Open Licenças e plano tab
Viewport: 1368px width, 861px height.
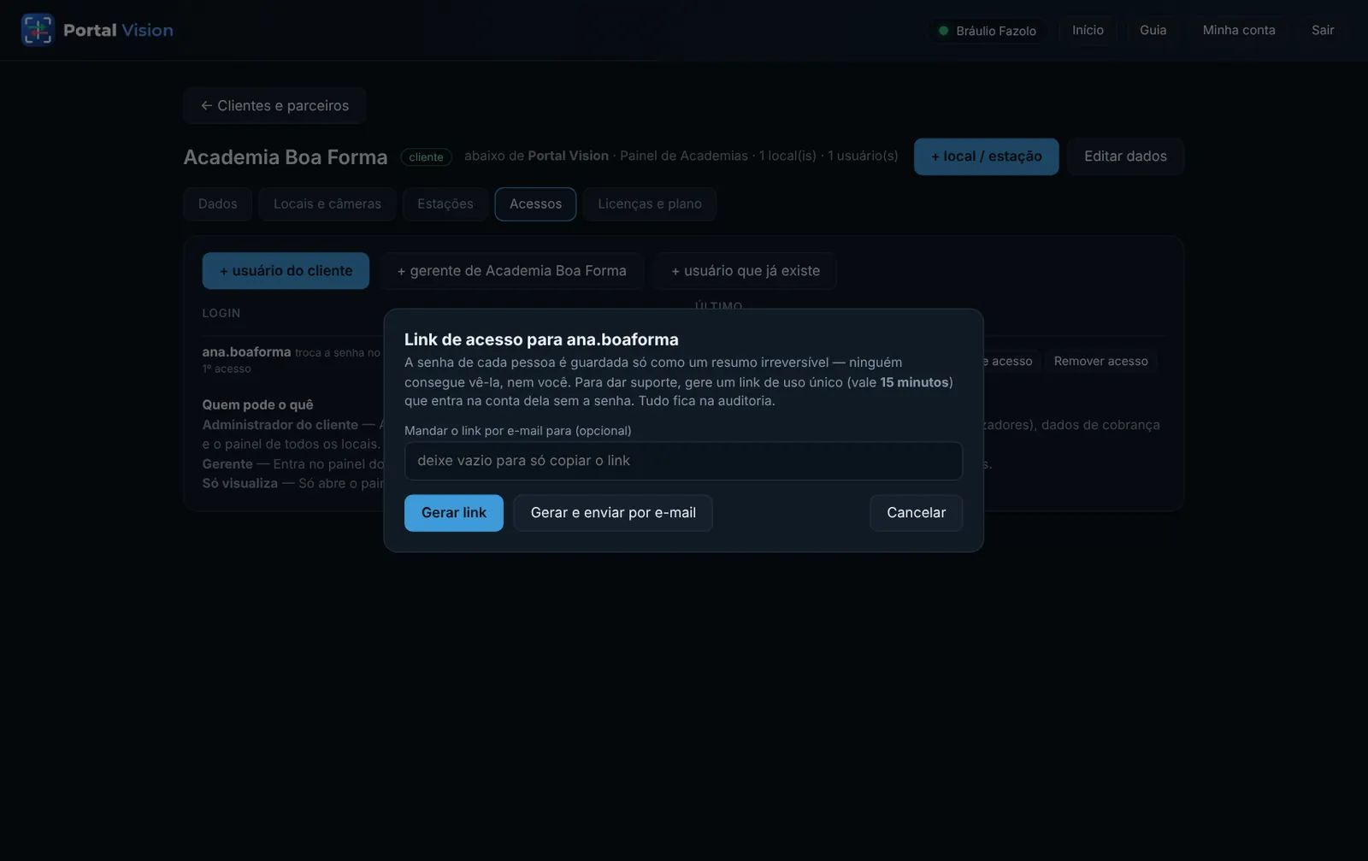pyautogui.click(x=650, y=204)
